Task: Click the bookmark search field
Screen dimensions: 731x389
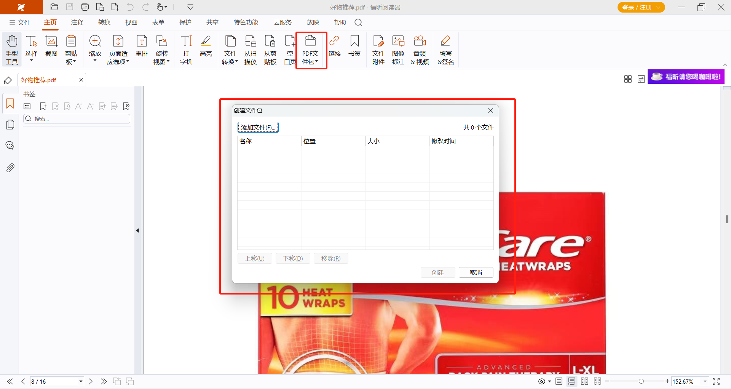Action: pyautogui.click(x=77, y=119)
